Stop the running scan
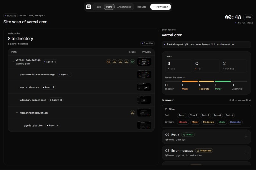 pyautogui.click(x=248, y=17)
